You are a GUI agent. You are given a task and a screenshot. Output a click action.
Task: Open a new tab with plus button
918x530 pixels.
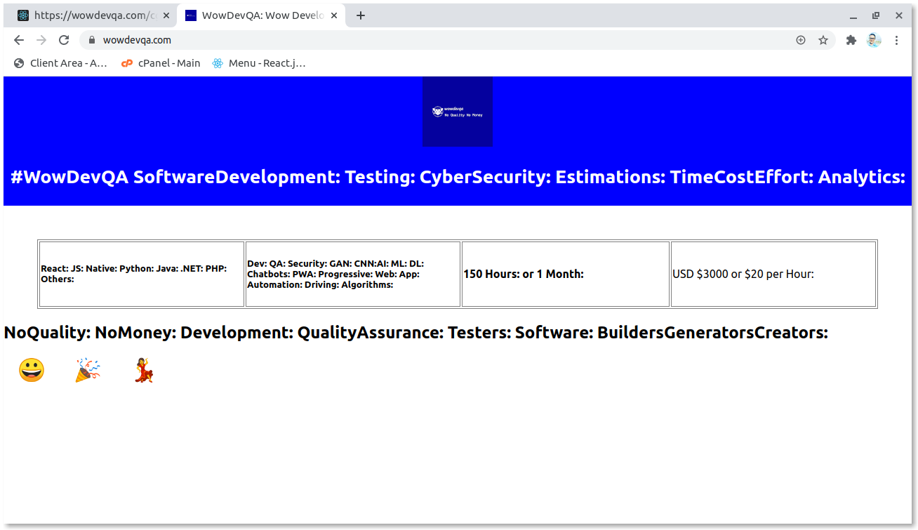point(361,15)
